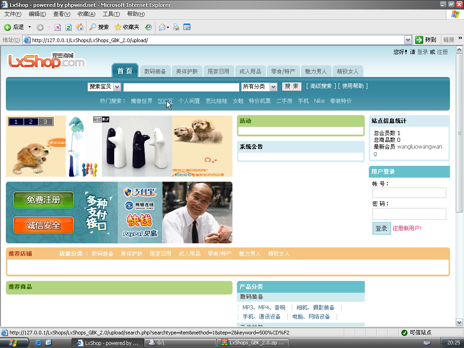Open the 高级搜索 link

pyautogui.click(x=321, y=86)
